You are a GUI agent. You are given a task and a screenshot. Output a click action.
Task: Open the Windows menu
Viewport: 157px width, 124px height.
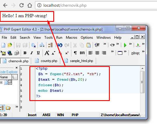click(103, 38)
